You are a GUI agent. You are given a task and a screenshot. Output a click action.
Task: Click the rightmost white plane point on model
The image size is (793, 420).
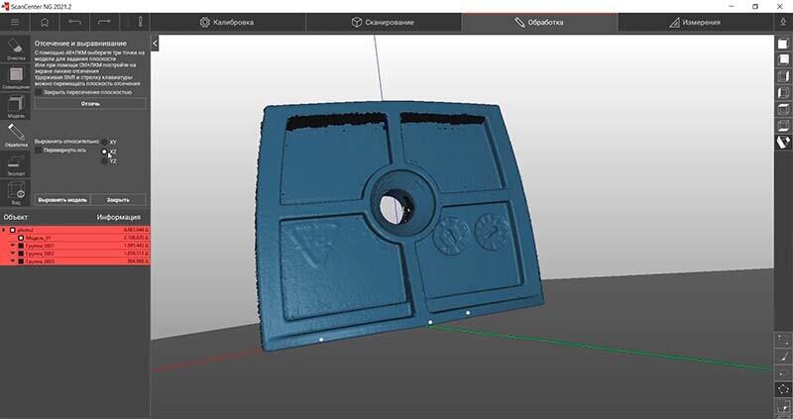(468, 313)
